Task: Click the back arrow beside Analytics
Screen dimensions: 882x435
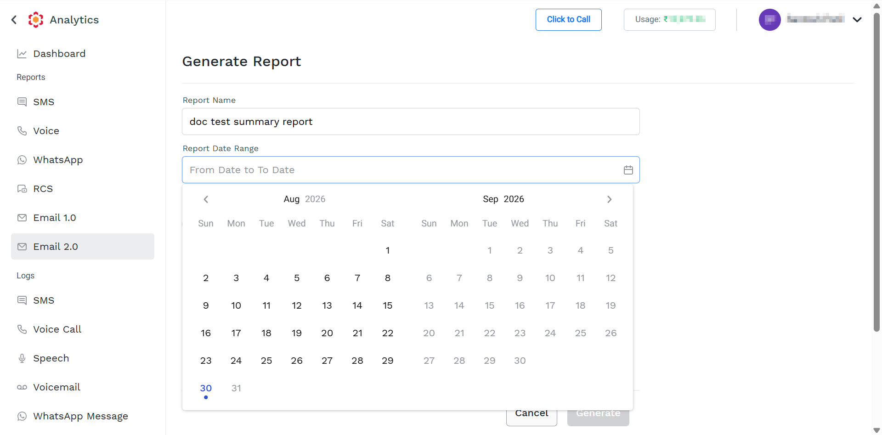Action: pos(14,20)
